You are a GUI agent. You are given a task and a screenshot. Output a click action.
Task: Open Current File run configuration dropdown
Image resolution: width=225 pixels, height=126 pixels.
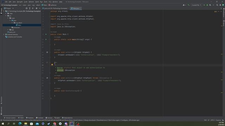point(196,5)
